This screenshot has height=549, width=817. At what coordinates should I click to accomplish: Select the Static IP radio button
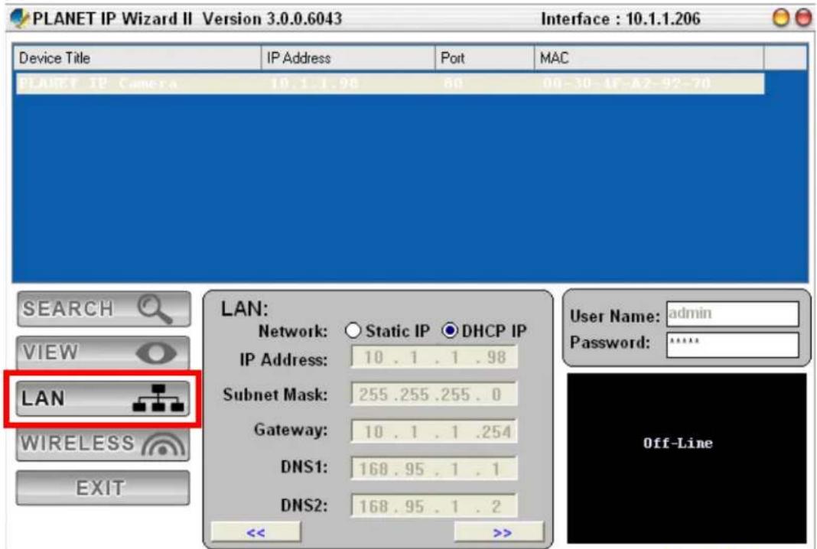pyautogui.click(x=353, y=331)
